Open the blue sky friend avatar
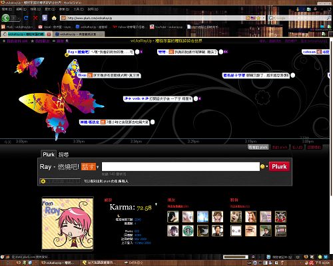 tap(202, 217)
